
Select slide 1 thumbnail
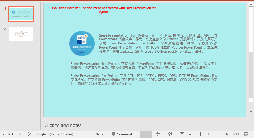tap(21, 14)
